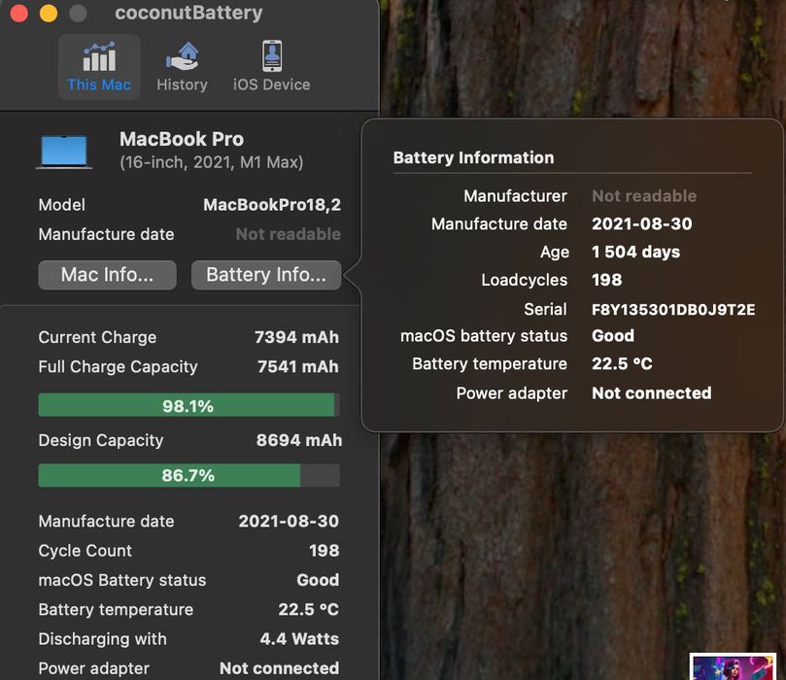
Task: Click the Design Capacity label
Action: (x=101, y=440)
